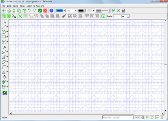Click the padlock lock icon

tap(124, 11)
